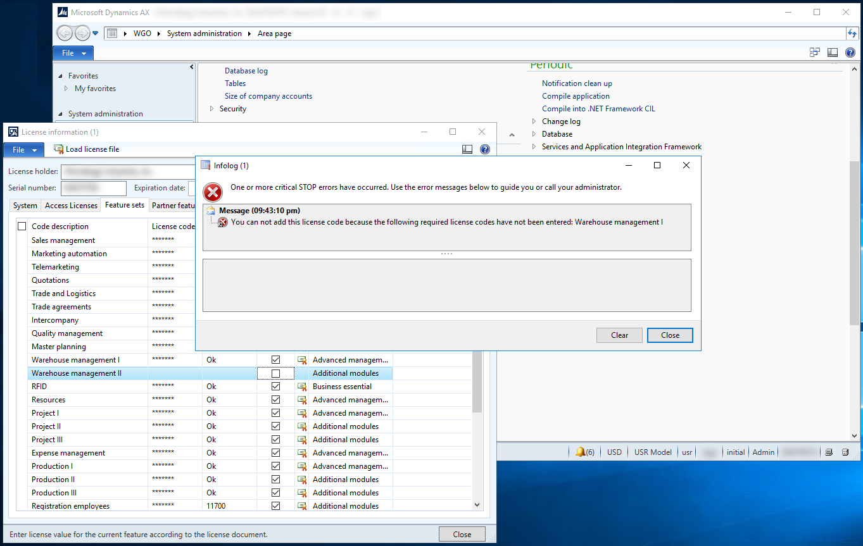The height and width of the screenshot is (546, 863).
Task: Open Help icon in License information window
Action: [485, 149]
